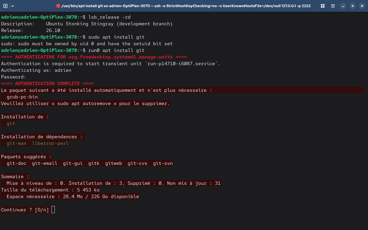
Task: Click the 'Installation de :' heading
Action: coord(25,117)
